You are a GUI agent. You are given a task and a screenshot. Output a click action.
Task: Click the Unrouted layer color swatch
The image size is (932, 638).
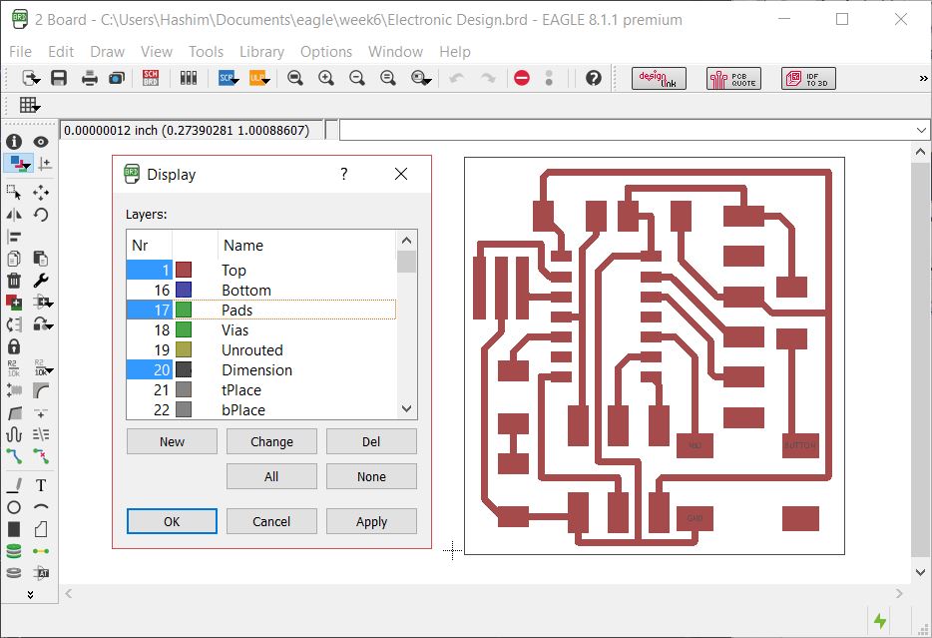pos(184,350)
